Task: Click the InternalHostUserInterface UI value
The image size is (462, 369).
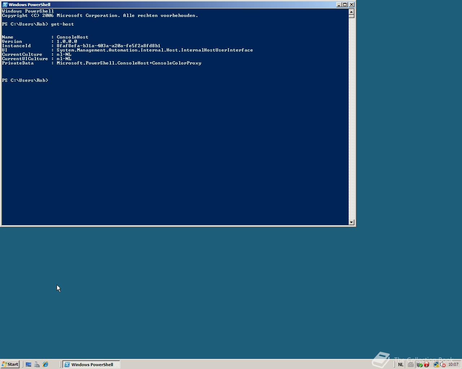Action: tap(155, 50)
